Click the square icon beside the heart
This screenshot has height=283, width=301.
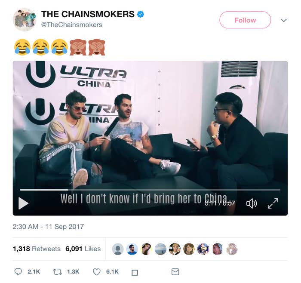pyautogui.click(x=135, y=272)
